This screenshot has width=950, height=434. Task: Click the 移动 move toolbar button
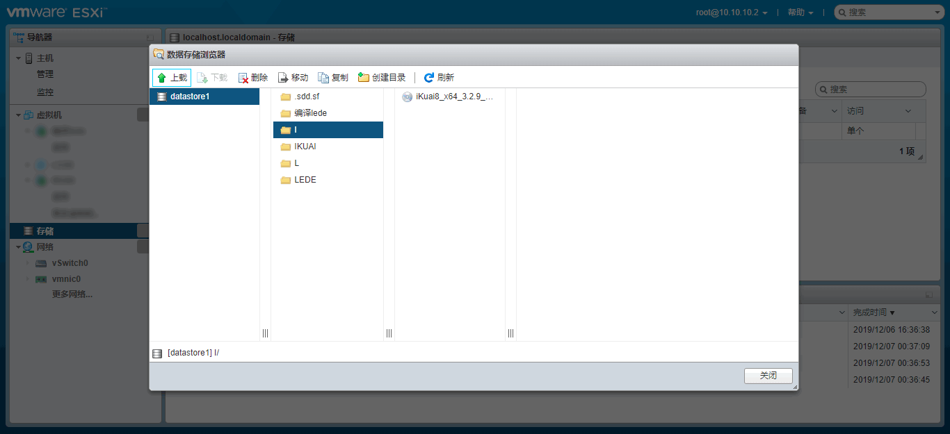pos(293,78)
